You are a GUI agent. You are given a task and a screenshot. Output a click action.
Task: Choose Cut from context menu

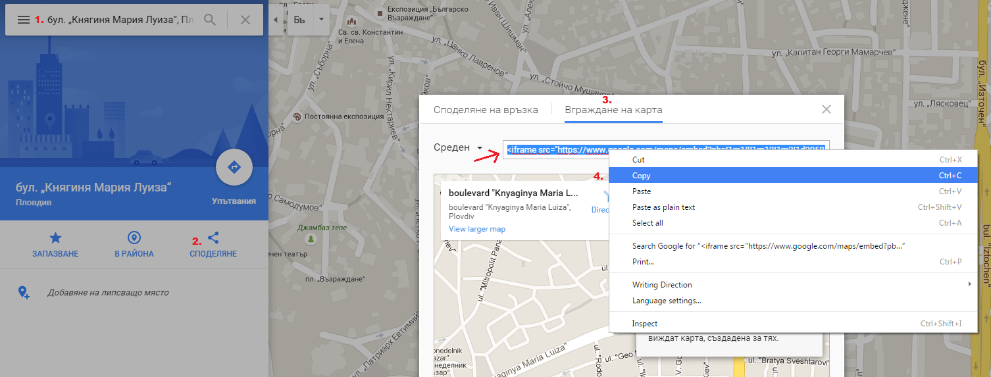[793, 160]
